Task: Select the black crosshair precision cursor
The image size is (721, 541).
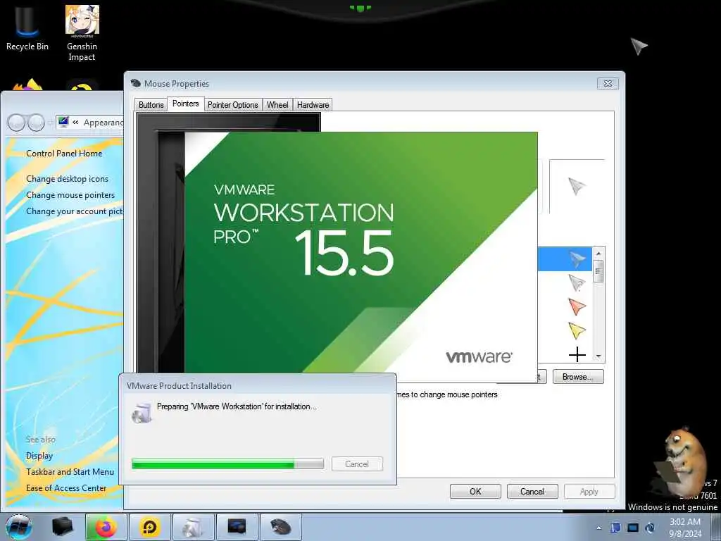Action: point(577,354)
